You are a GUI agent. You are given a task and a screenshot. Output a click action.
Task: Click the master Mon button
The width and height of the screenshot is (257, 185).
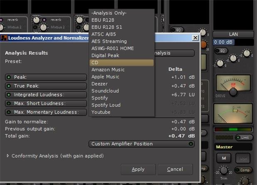point(243,158)
